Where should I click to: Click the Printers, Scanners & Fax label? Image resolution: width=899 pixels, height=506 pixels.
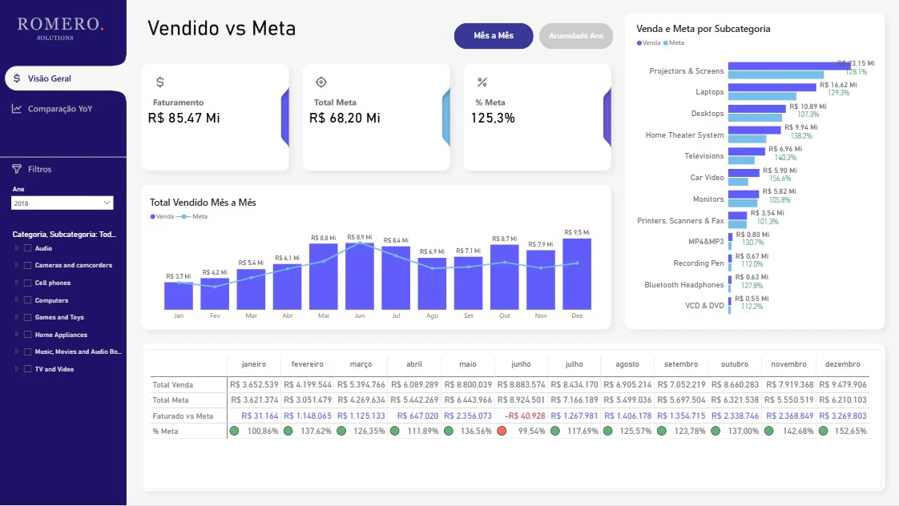(680, 221)
